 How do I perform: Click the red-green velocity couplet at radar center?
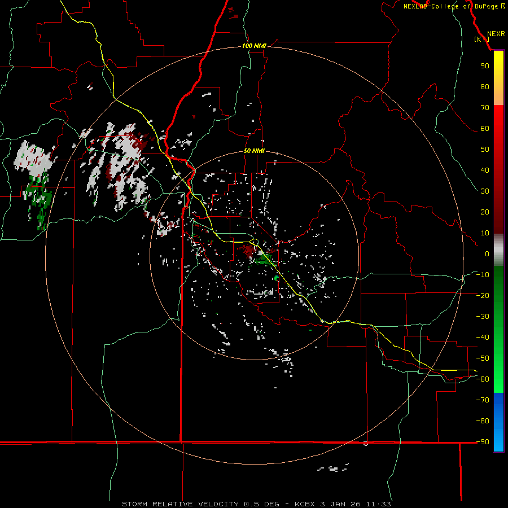click(x=258, y=255)
